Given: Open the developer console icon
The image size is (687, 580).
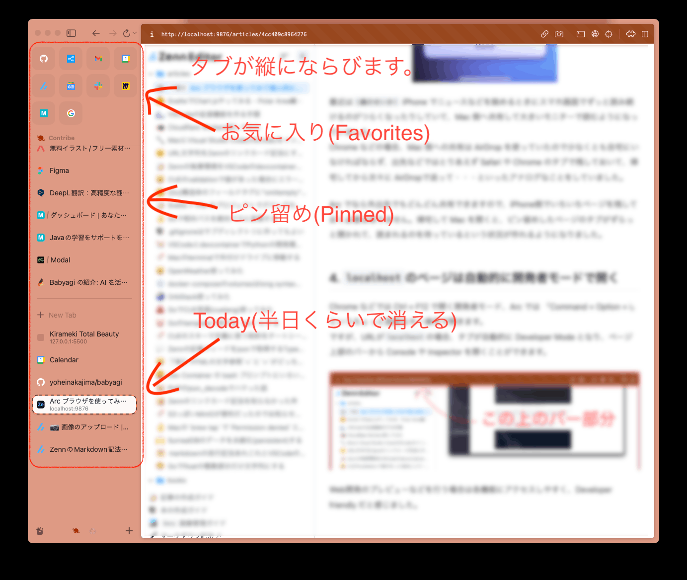Looking at the screenshot, I should 581,34.
